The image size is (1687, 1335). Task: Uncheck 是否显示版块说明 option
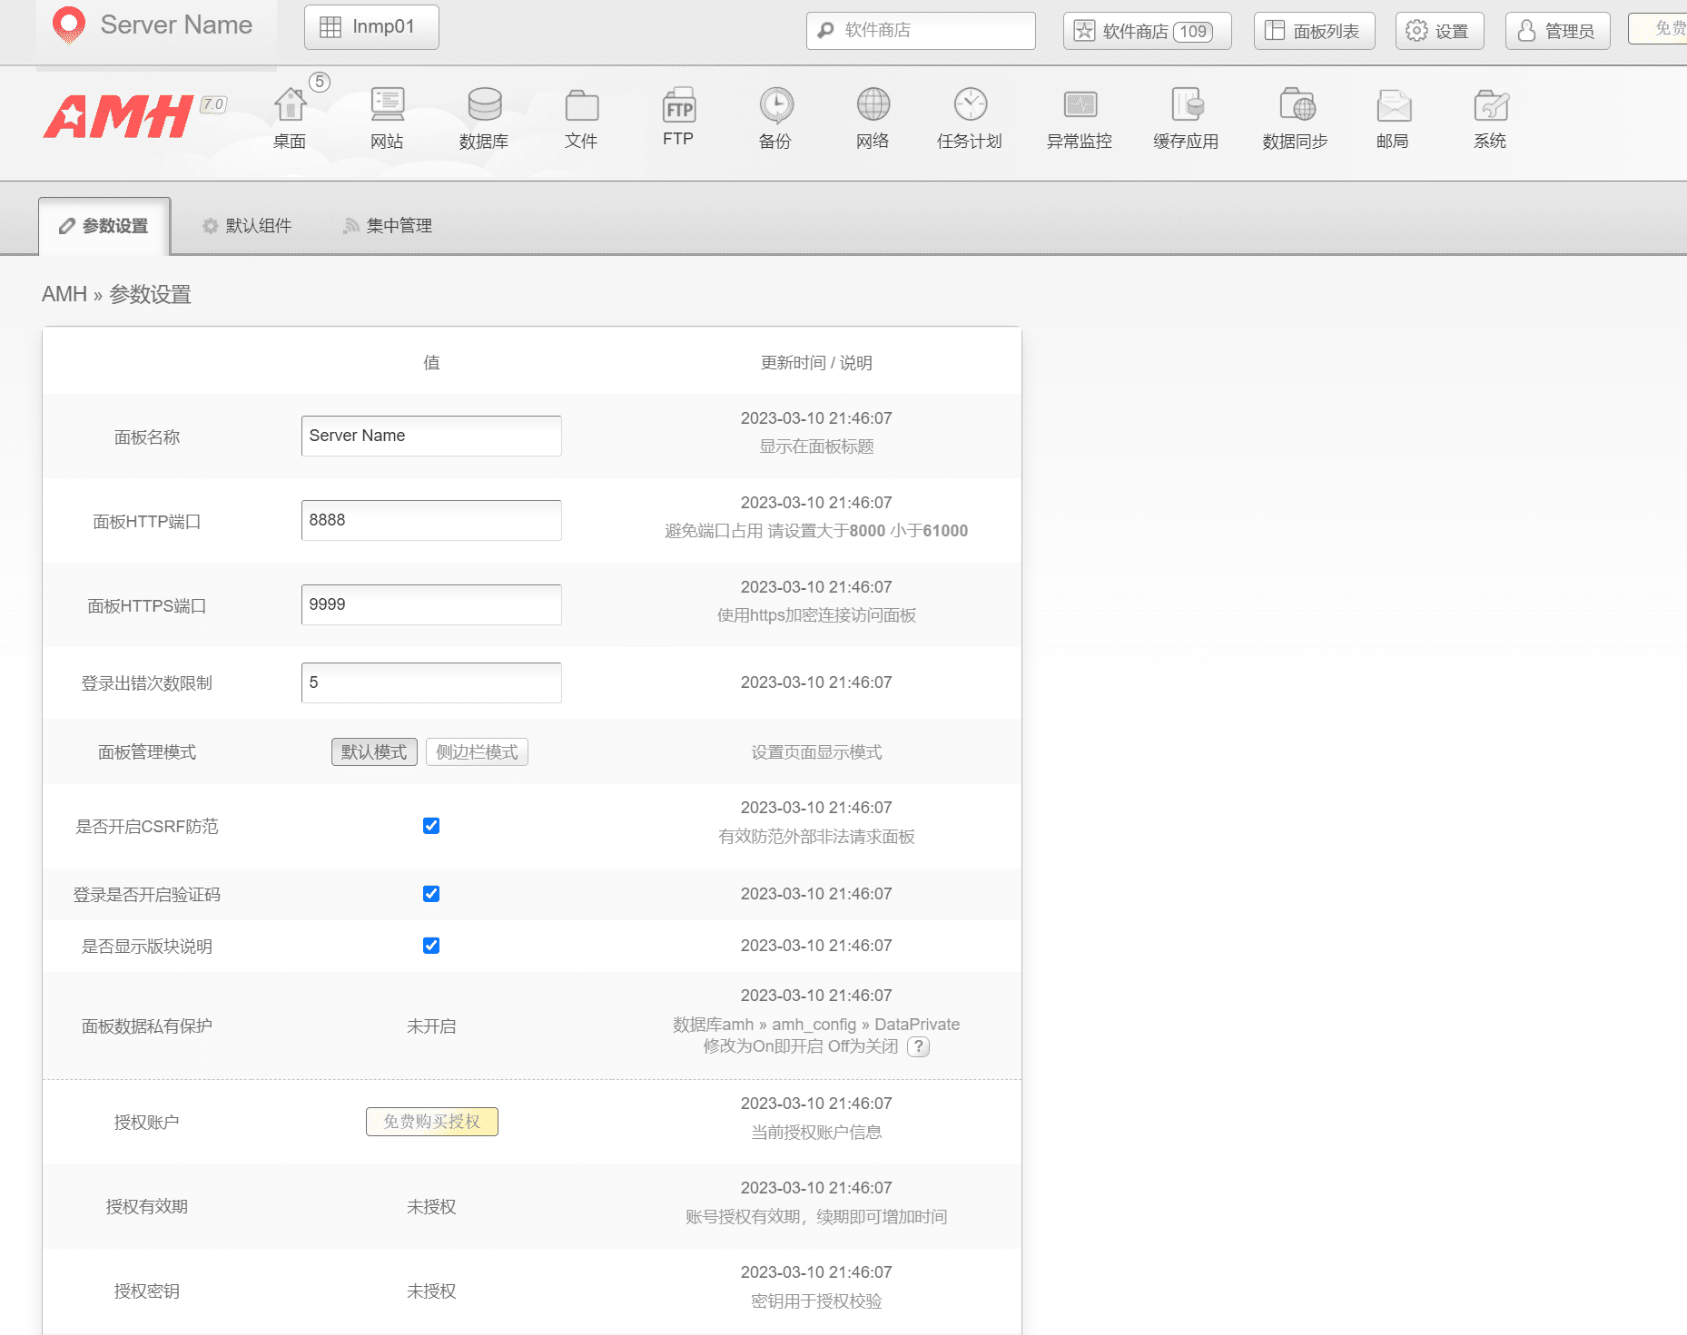coord(430,945)
